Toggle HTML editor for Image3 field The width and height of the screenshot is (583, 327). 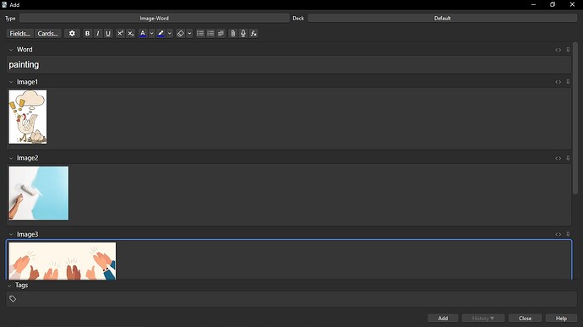(558, 234)
